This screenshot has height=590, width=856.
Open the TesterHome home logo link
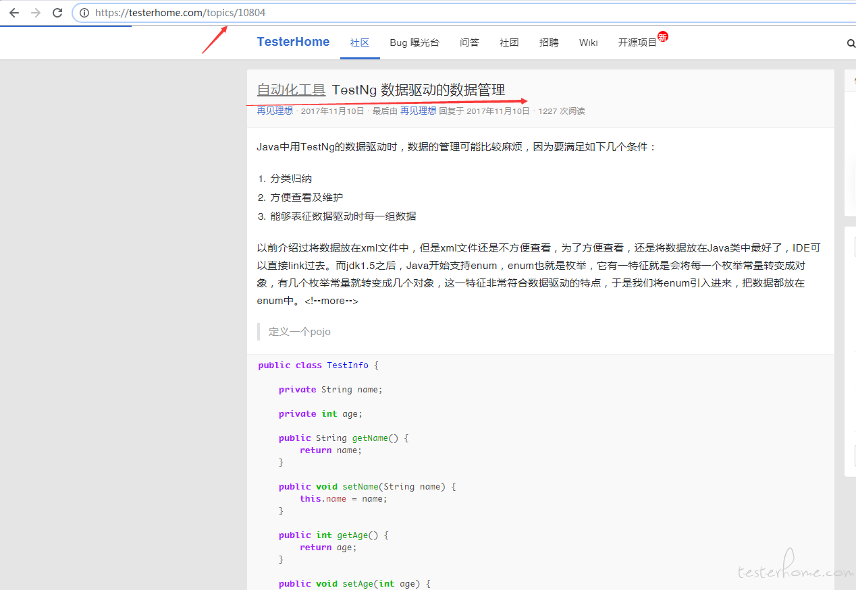coord(293,42)
